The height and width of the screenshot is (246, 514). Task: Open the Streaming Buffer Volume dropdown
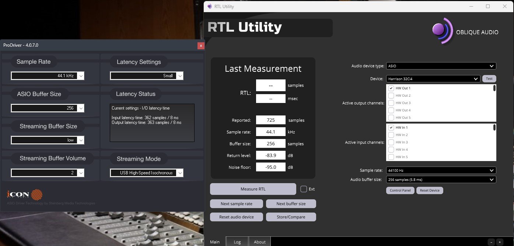pyautogui.click(x=48, y=172)
